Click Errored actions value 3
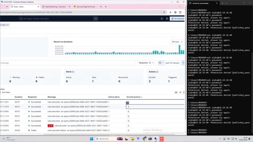 [150, 81]
